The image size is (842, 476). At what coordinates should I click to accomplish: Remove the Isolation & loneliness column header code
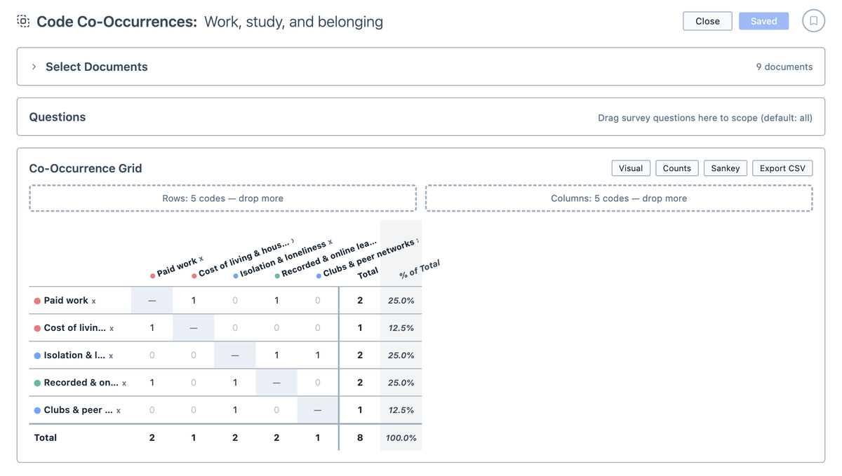point(330,242)
